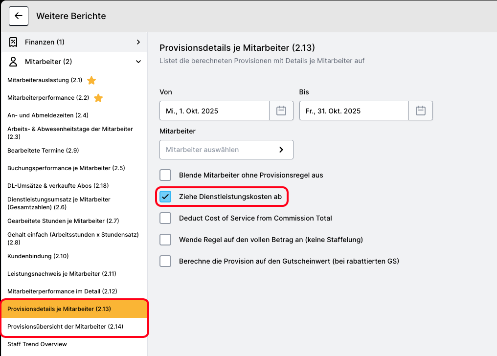Screen dimensions: 497x356
Task: Check 'Wende Regel auf den vollen Betrag an'
Action: [x=165, y=240]
